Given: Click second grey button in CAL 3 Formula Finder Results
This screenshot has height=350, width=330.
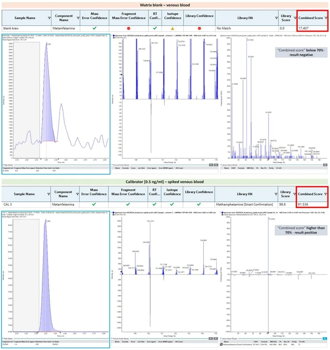Looking at the screenshot, I should (216, 338).
